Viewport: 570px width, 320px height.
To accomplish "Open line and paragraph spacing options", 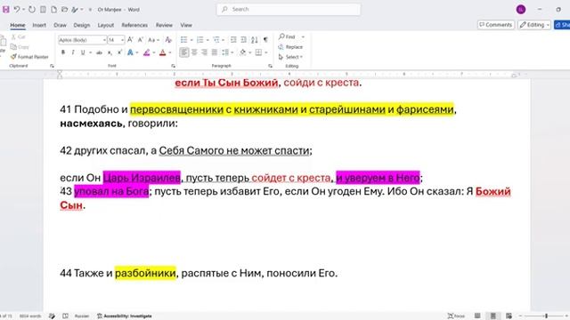I will 225,52.
